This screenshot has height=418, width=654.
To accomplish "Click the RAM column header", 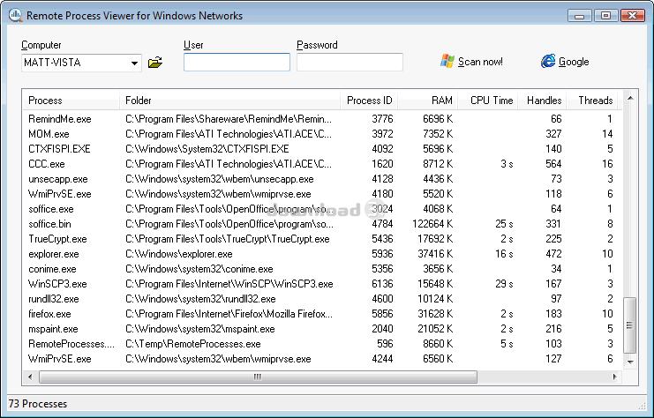I will [x=427, y=101].
